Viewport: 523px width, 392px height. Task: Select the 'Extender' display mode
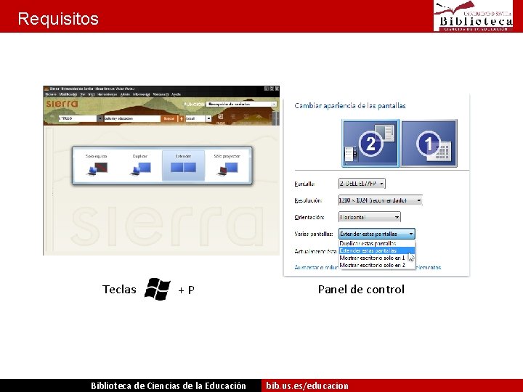[183, 166]
